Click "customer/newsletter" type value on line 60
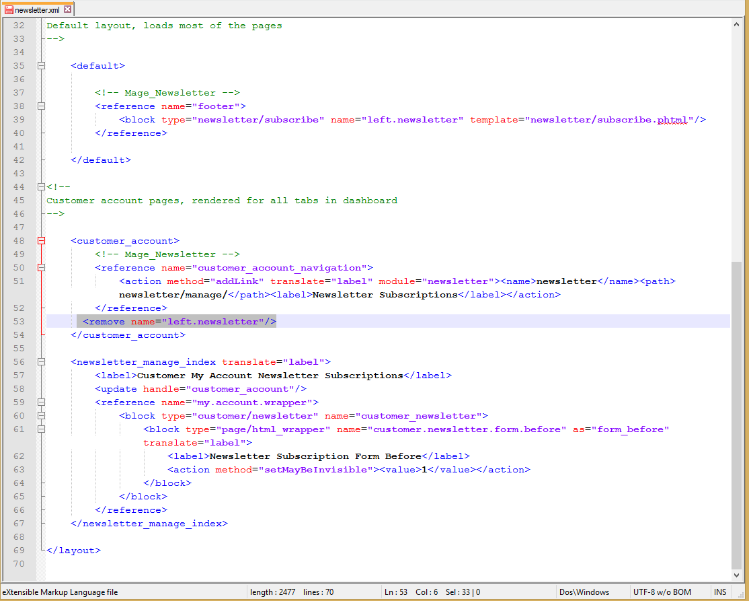 point(255,416)
